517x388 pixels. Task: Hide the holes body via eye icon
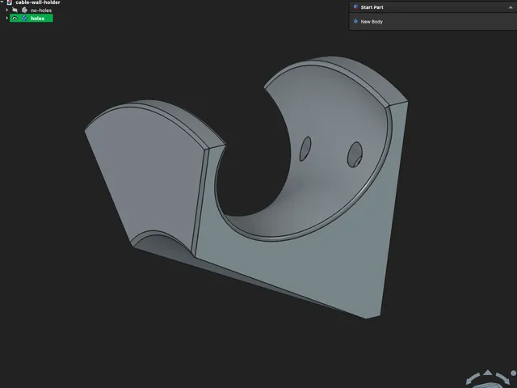(x=15, y=18)
